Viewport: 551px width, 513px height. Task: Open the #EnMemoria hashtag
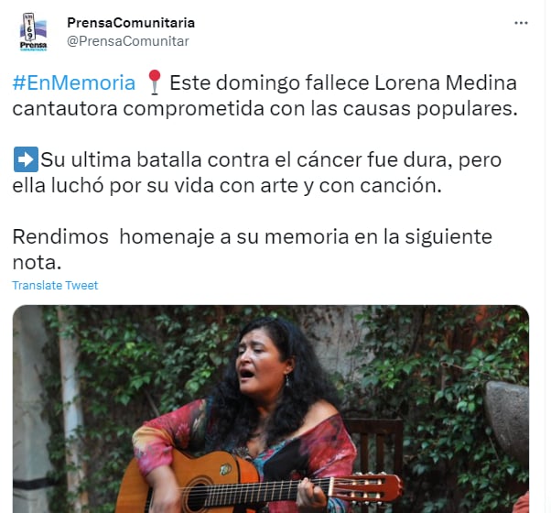point(74,83)
